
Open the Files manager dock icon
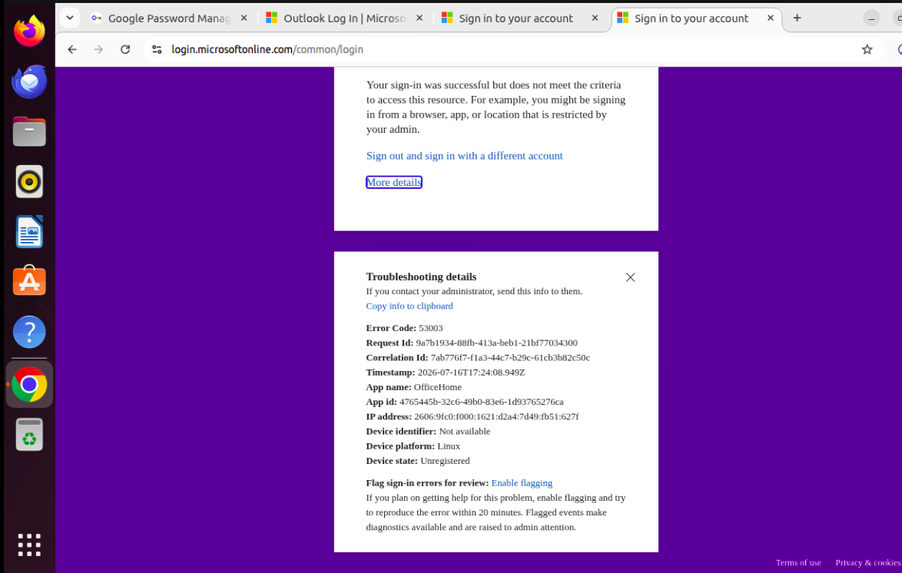29,132
